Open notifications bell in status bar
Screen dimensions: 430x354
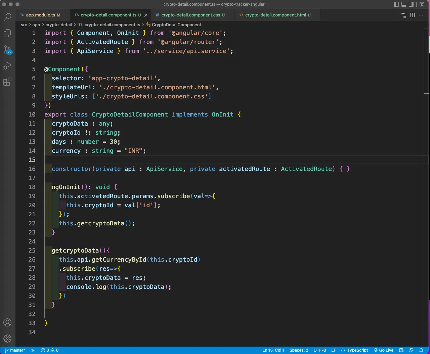421,350
